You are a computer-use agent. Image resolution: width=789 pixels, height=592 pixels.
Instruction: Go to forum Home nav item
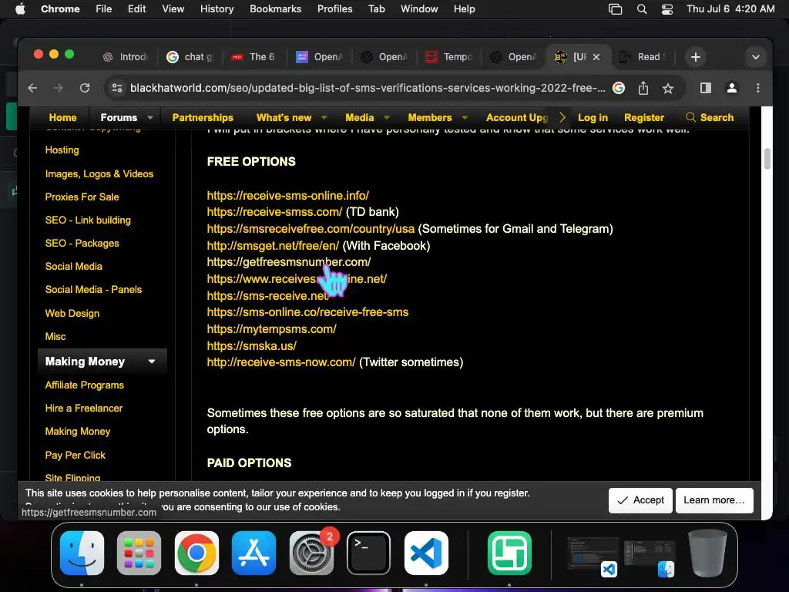(x=63, y=117)
